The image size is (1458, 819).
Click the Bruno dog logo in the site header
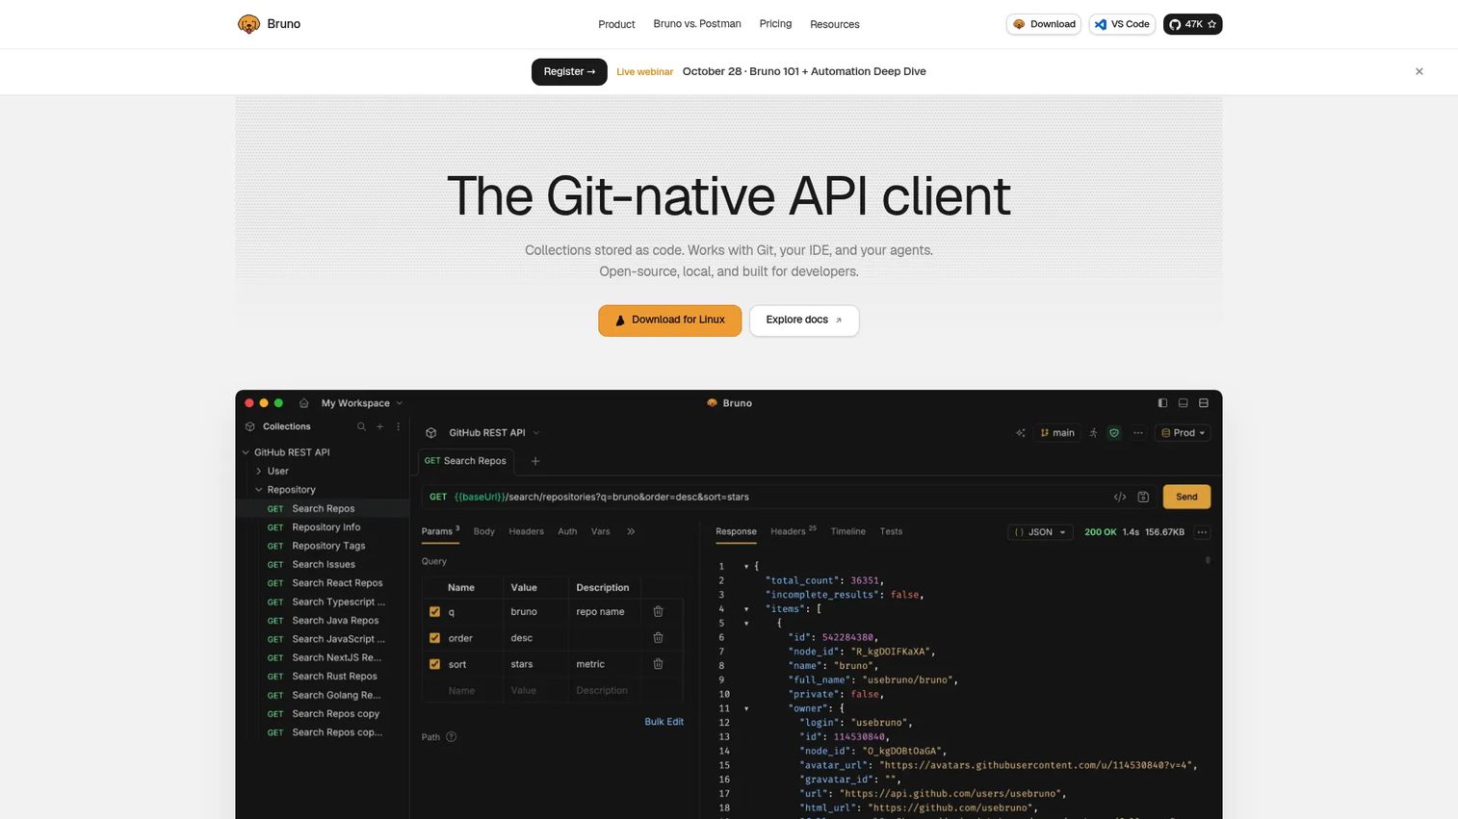tap(248, 24)
